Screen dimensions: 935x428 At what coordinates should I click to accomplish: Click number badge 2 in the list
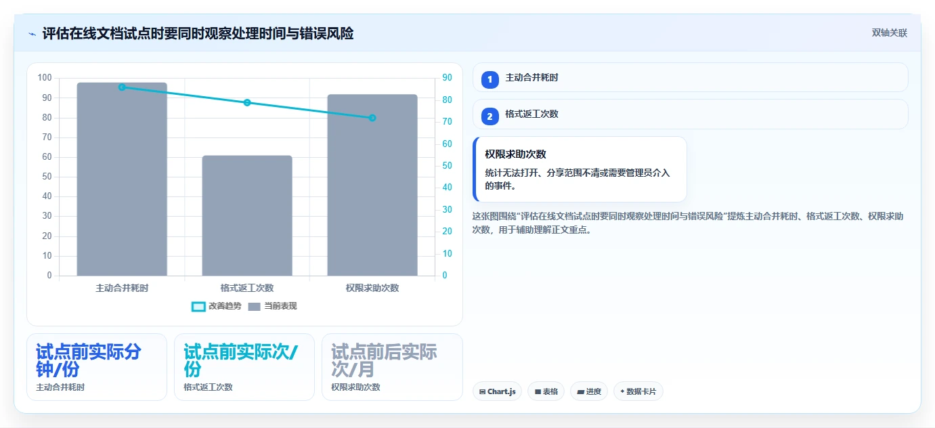(490, 116)
